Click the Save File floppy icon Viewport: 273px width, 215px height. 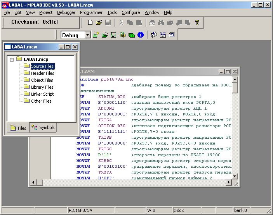[108, 22]
